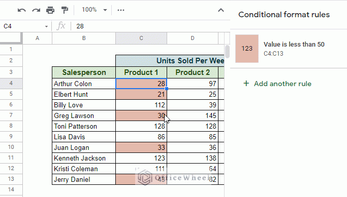Open the three-dot more options menu

pyautogui.click(x=121, y=10)
